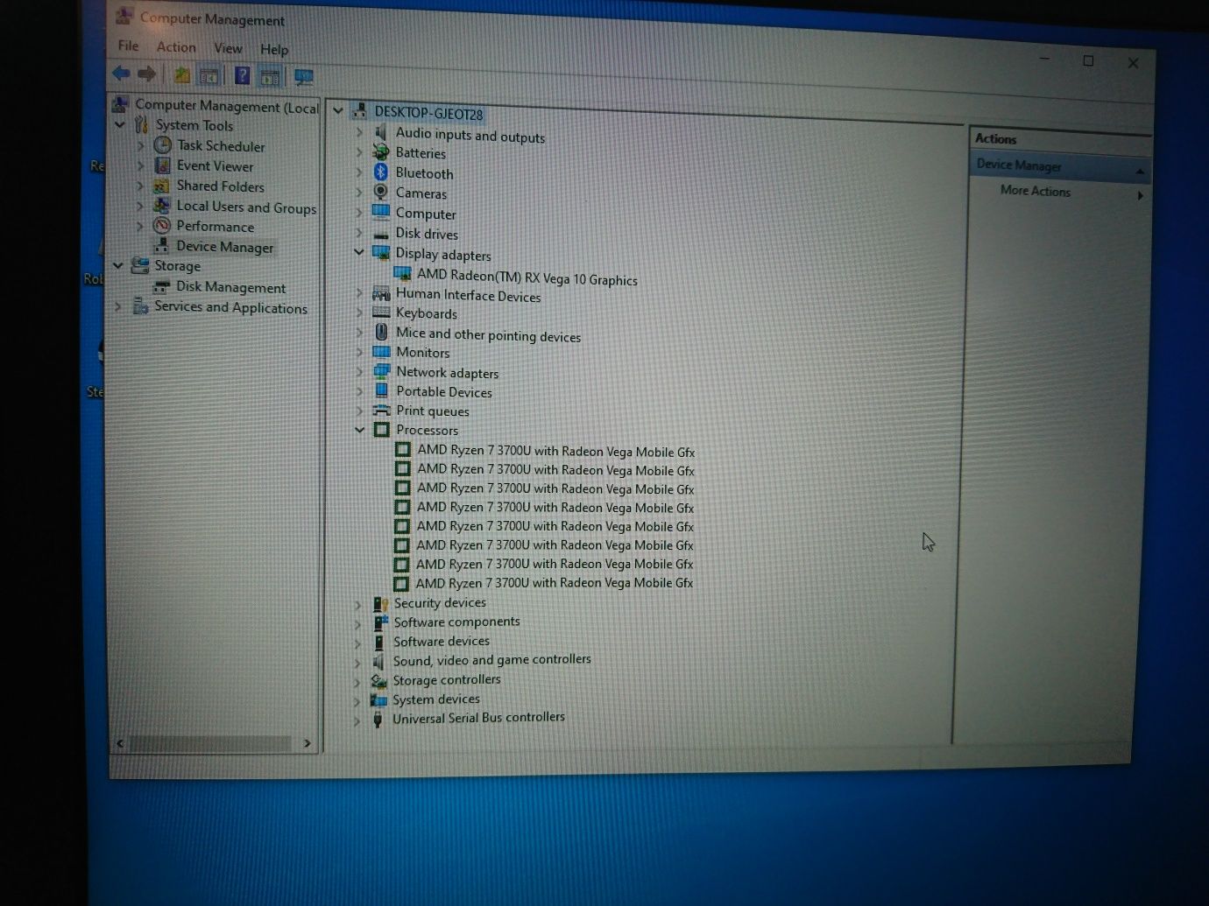The image size is (1209, 906).
Task: Click the Scan for hardware changes monitor icon
Action: click(304, 77)
